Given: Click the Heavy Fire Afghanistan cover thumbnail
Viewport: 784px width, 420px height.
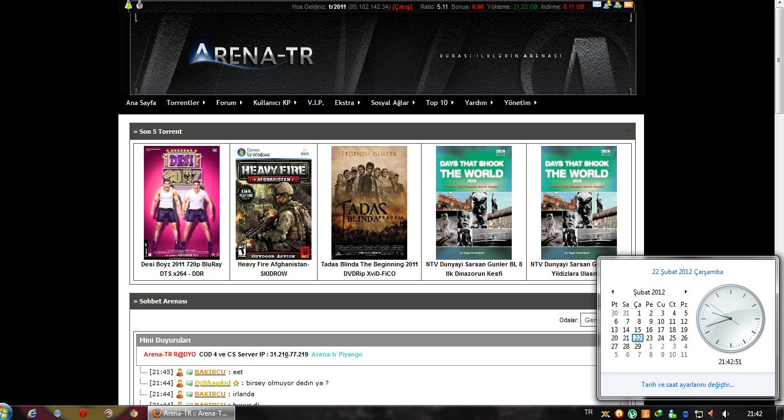Looking at the screenshot, I should click(x=273, y=203).
